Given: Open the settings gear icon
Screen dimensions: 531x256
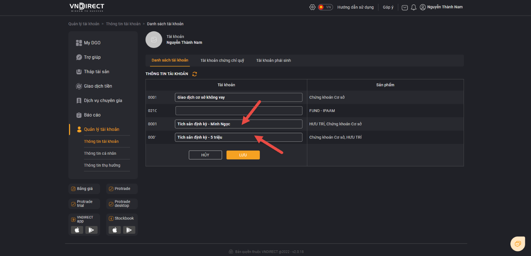Looking at the screenshot, I should (312, 7).
